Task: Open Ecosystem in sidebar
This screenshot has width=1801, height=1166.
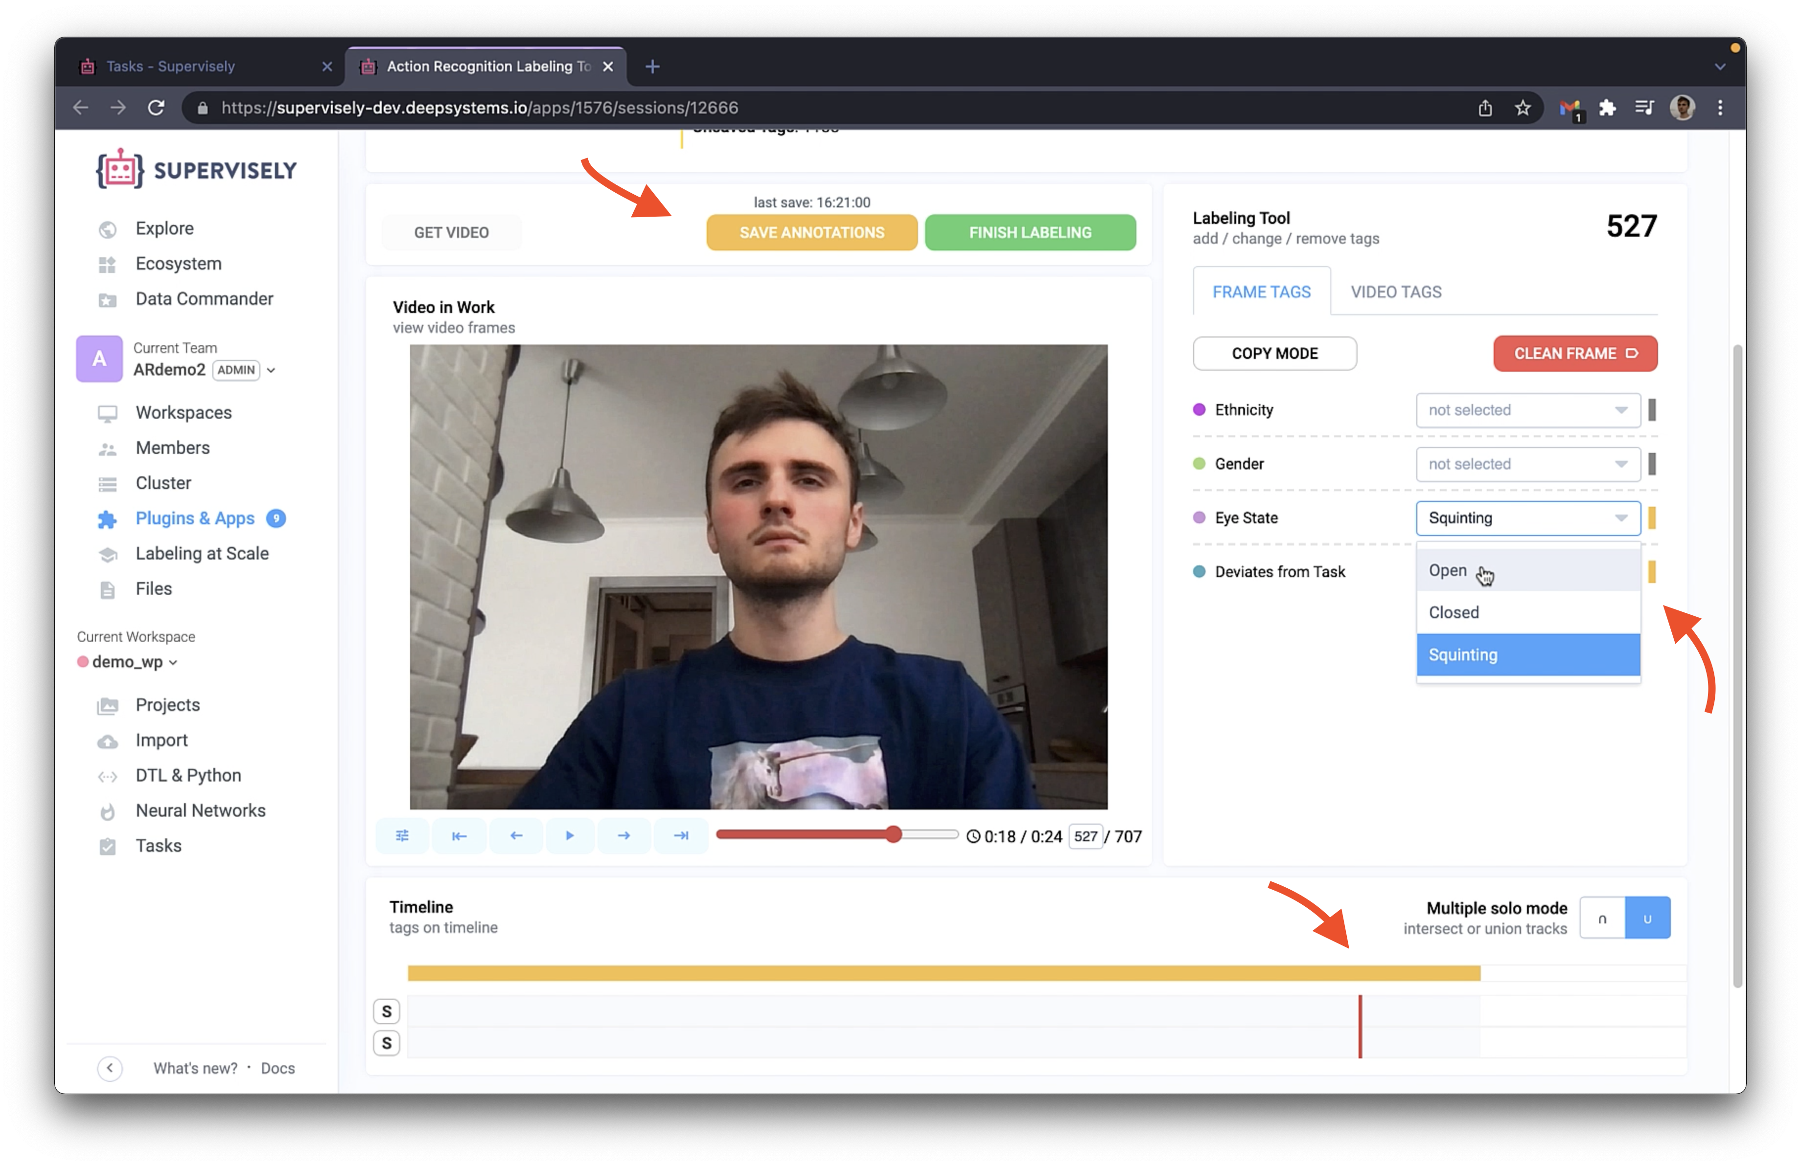Action: click(x=179, y=264)
